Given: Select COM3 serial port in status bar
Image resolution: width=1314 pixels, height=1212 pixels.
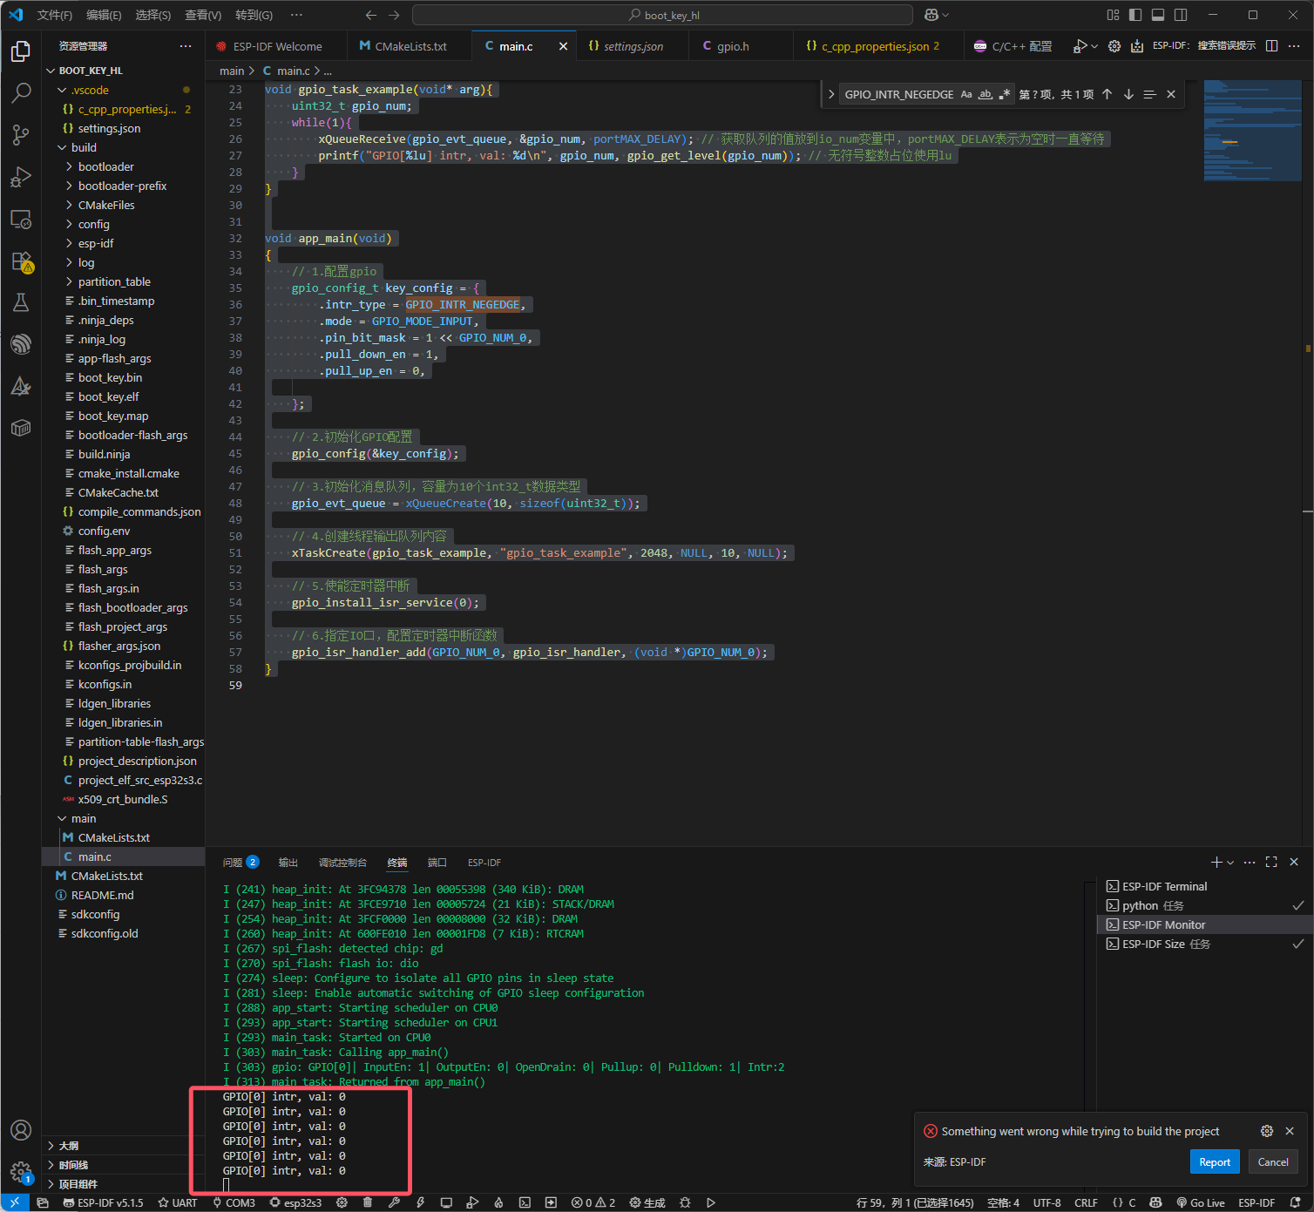Looking at the screenshot, I should [x=234, y=1202].
